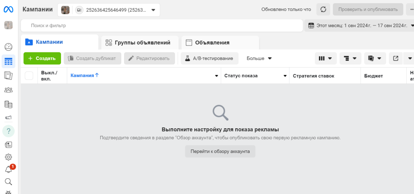Open the Settings gear icon in sidebar
This screenshot has height=194, width=414.
click(8, 157)
